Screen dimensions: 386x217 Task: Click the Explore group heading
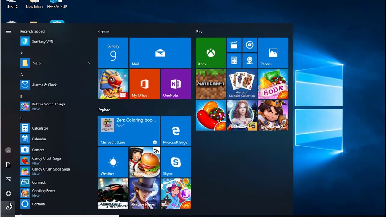(104, 110)
